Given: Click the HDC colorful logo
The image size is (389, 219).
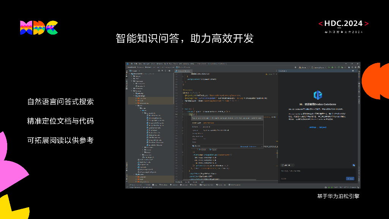Looking at the screenshot, I should pos(39,28).
